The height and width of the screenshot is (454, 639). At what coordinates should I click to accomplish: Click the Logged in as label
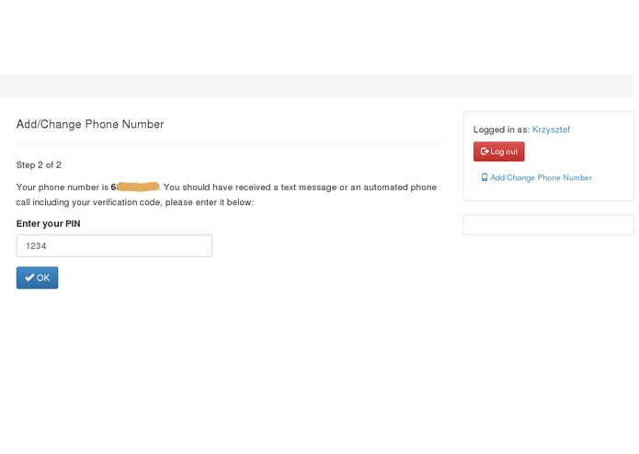tap(501, 130)
